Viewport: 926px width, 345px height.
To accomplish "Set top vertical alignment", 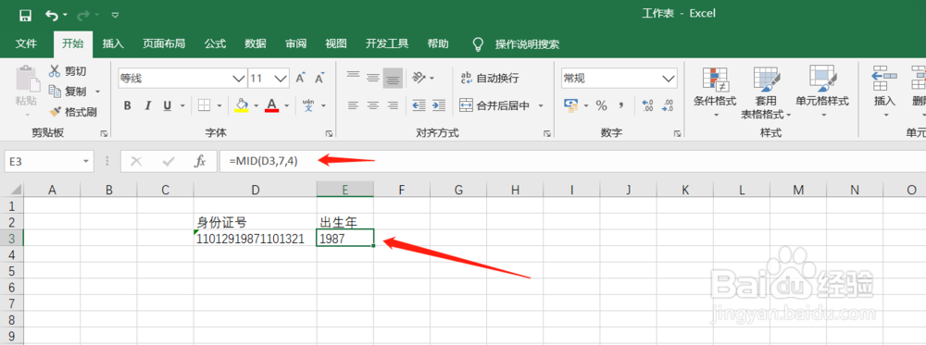I will click(353, 77).
